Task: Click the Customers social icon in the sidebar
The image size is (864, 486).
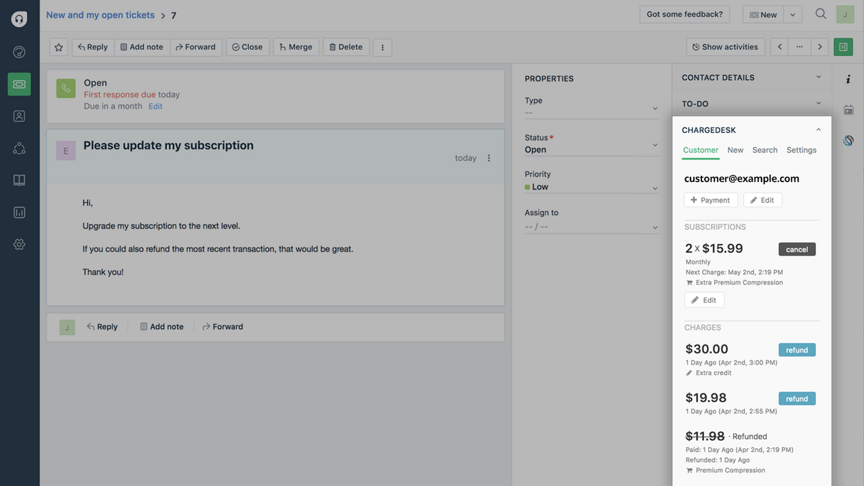Action: click(19, 148)
